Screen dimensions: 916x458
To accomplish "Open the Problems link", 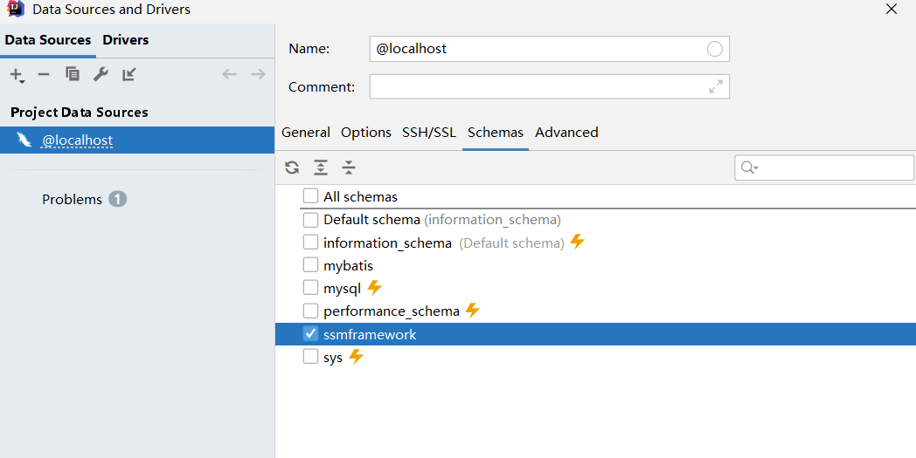I will 73,200.
